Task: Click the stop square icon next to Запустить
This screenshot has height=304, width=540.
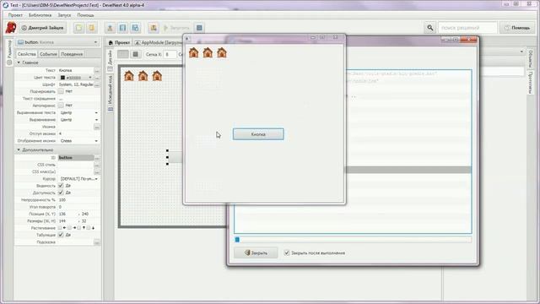Action: pos(199,28)
